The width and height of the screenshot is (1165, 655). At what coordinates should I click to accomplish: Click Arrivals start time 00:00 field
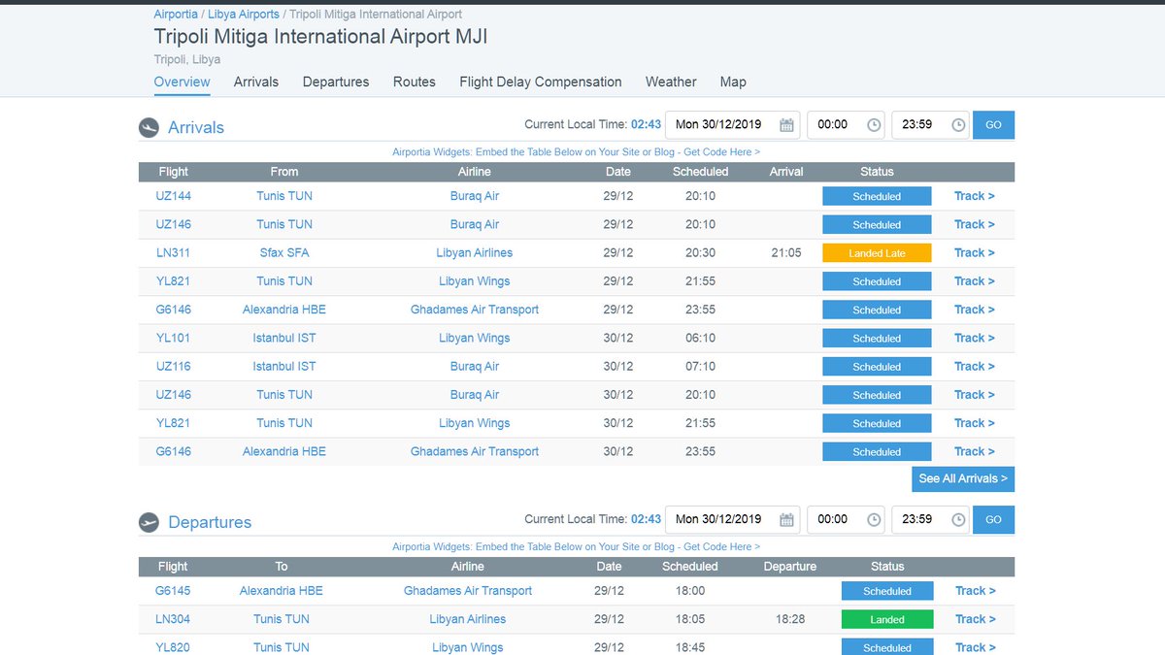pyautogui.click(x=847, y=125)
